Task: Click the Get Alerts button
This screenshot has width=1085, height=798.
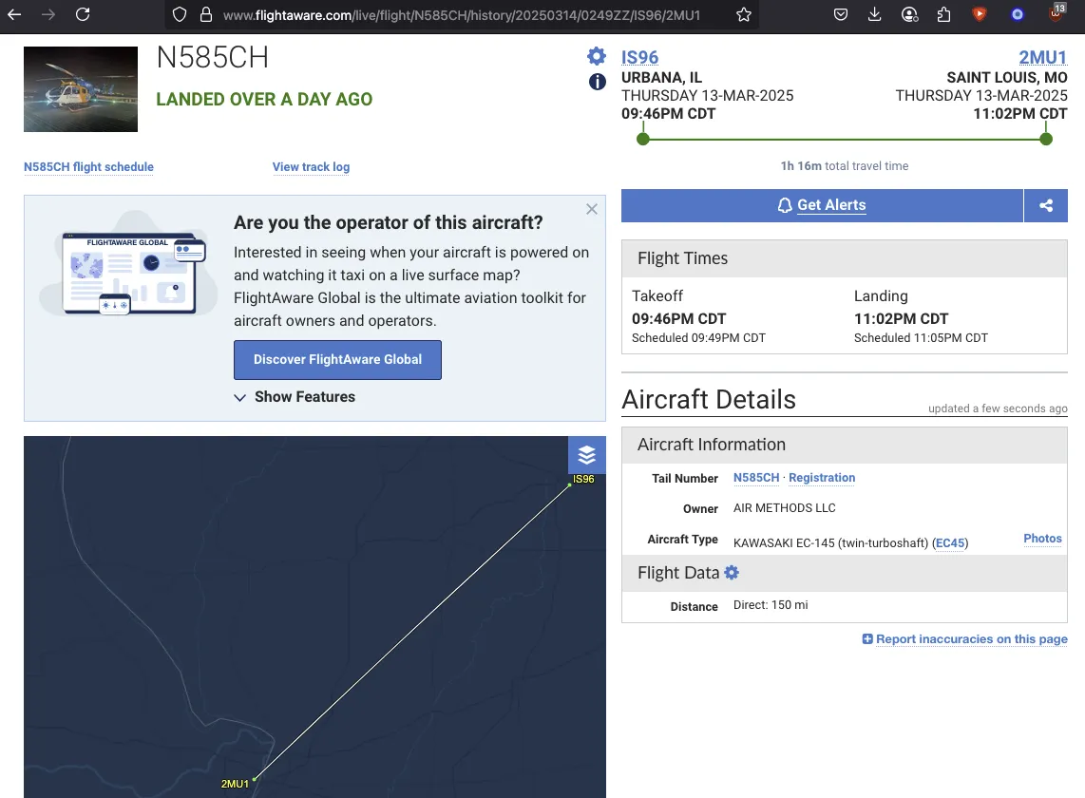Action: (x=822, y=205)
